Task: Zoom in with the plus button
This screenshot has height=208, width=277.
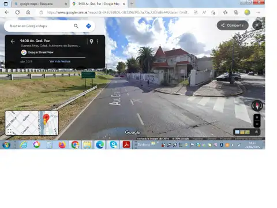Action: [x=257, y=117]
